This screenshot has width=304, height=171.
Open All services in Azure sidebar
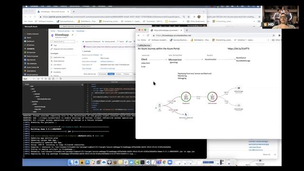[29, 45]
